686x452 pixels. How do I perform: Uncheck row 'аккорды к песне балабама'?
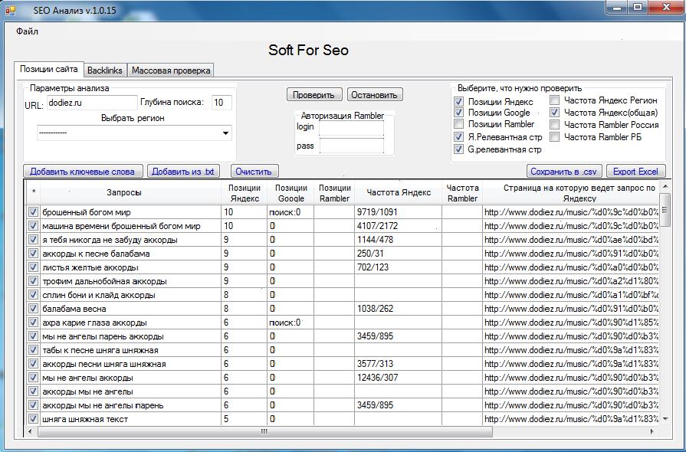[33, 254]
